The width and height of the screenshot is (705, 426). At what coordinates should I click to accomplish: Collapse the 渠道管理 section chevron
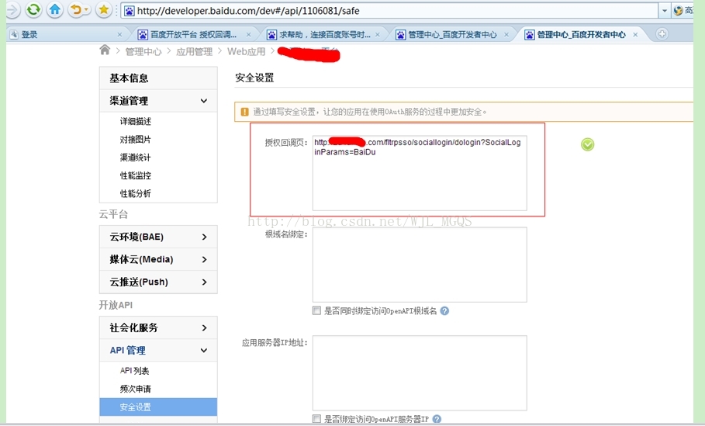coord(204,101)
